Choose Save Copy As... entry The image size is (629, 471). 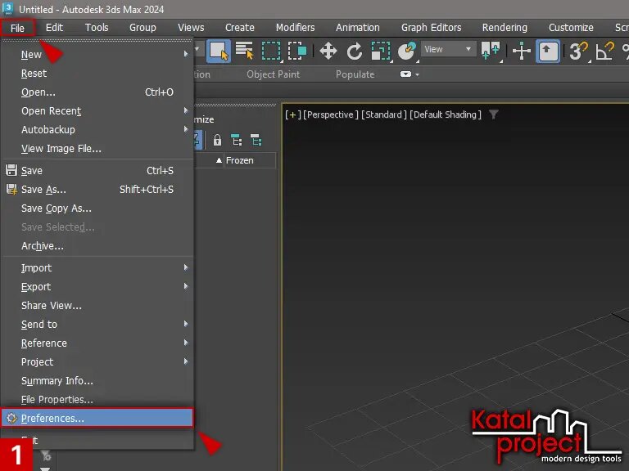click(x=97, y=209)
